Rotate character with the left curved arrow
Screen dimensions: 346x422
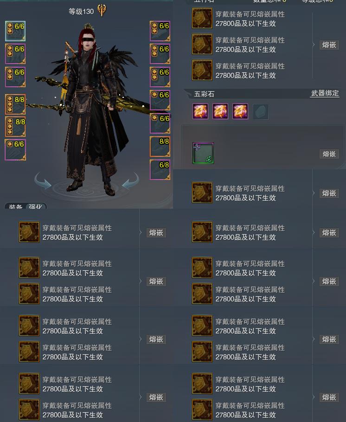(43, 181)
